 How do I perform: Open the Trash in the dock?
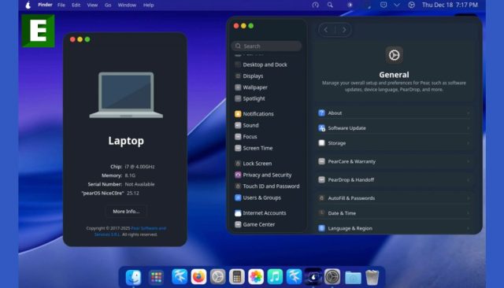click(x=372, y=277)
